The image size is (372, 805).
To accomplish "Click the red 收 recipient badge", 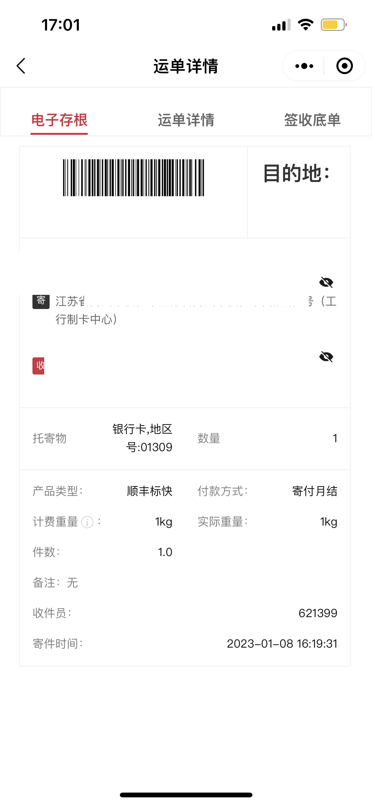I will (x=38, y=366).
